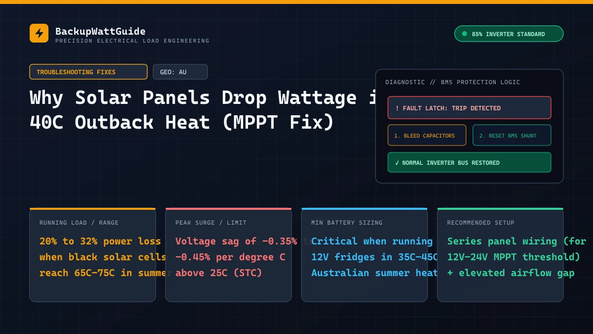Viewport: 593px width, 334px height.
Task: Click the + elevated airflow gap text
Action: (x=511, y=273)
